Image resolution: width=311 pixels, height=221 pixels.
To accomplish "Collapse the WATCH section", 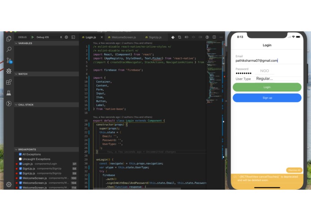I will pos(47,74).
